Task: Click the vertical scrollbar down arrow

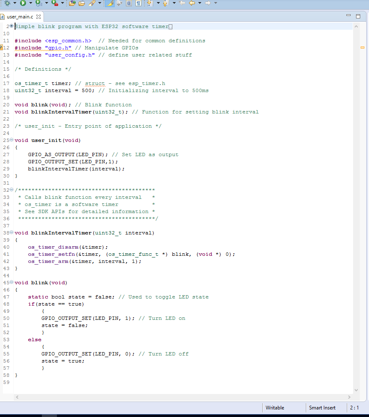Action: pos(356,390)
